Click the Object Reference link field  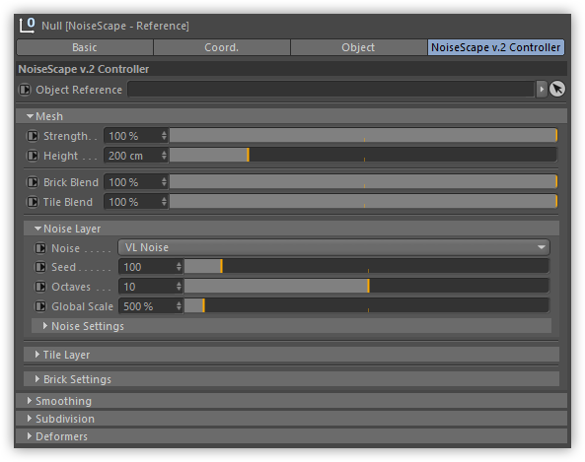pyautogui.click(x=331, y=90)
